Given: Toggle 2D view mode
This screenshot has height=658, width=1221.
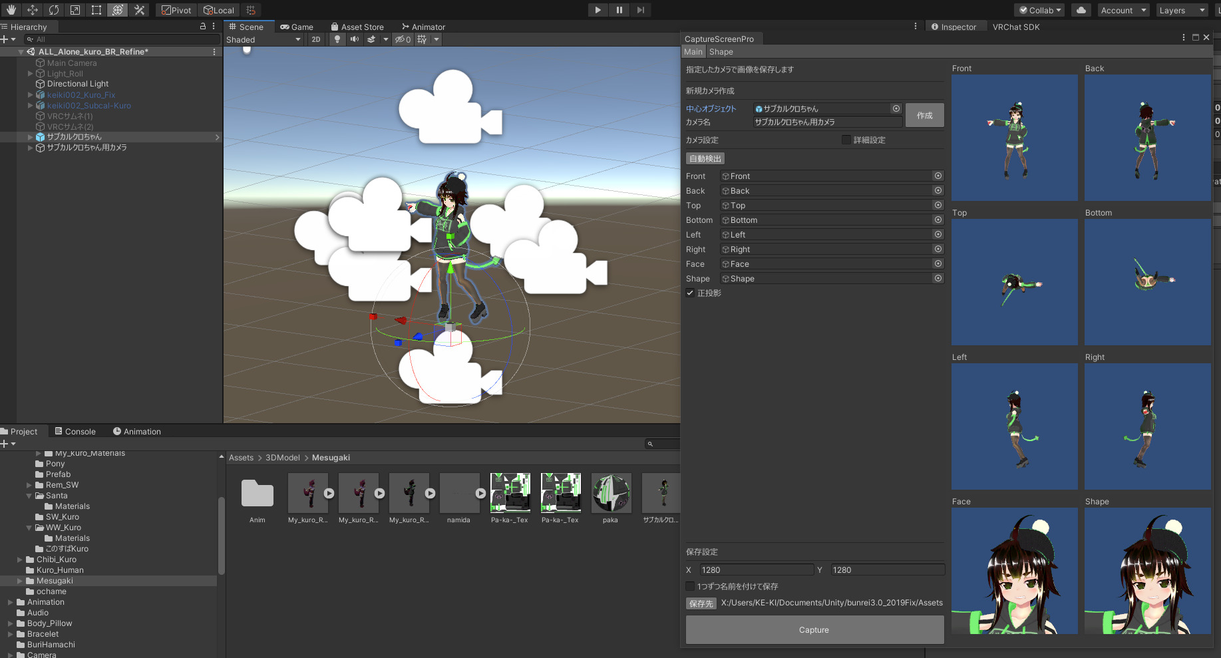Looking at the screenshot, I should [x=316, y=39].
